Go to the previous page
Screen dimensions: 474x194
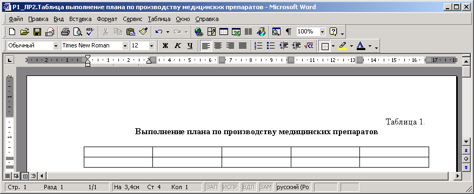pos(466,150)
